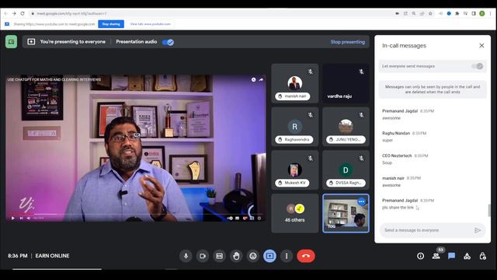The image size is (497, 280).
Task: Go back in Chrome navigation
Action: [x=6, y=14]
